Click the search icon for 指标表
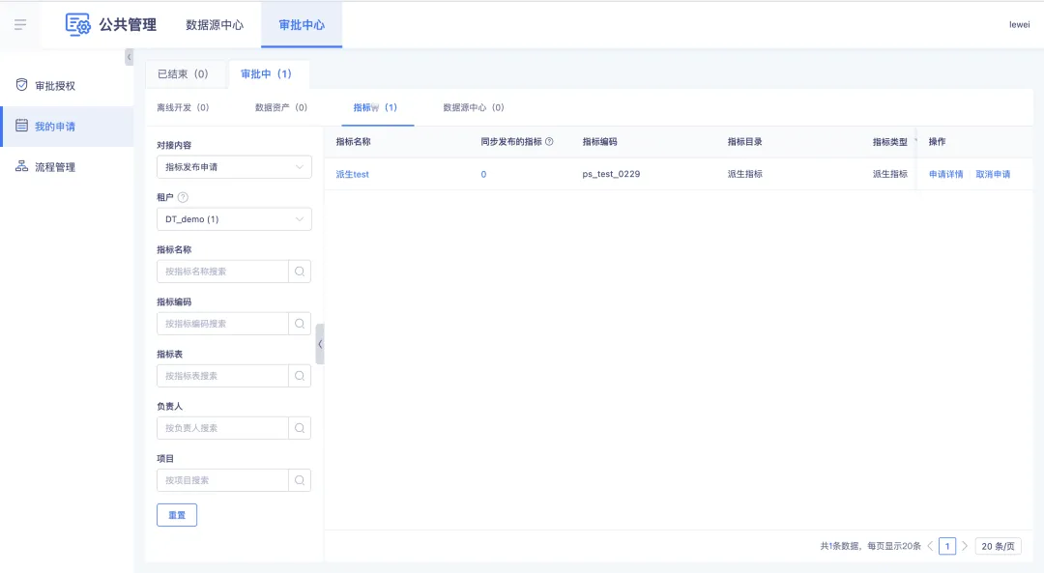 click(x=300, y=376)
